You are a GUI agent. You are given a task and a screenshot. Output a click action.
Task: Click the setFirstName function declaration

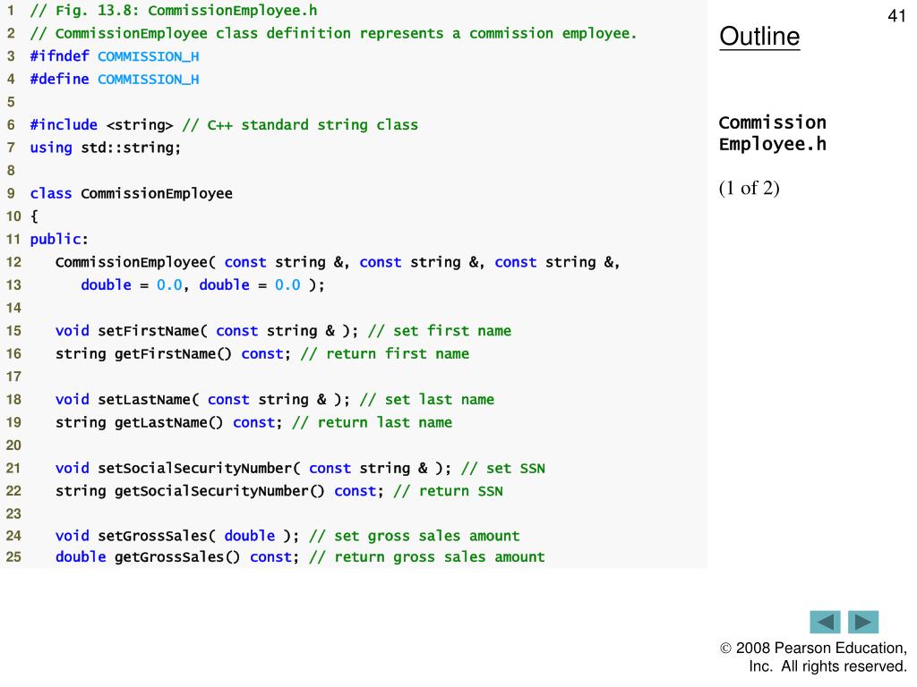click(x=207, y=331)
